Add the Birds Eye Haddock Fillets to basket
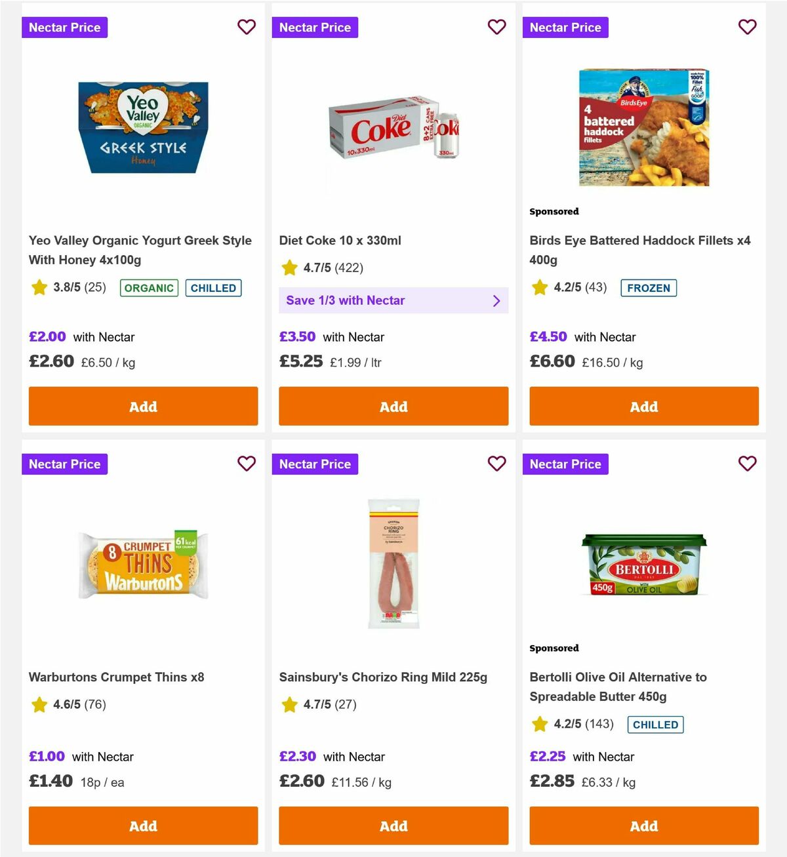This screenshot has width=787, height=857. pyautogui.click(x=643, y=407)
